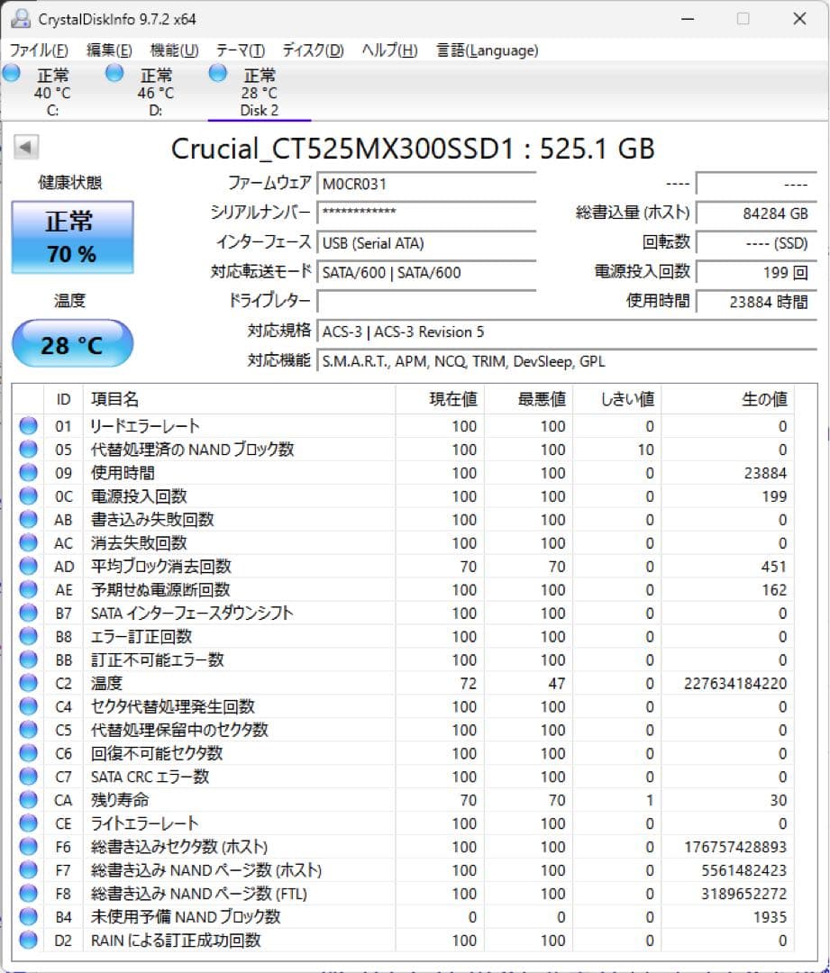Click status orb for row 09 使用時間

coord(28,473)
